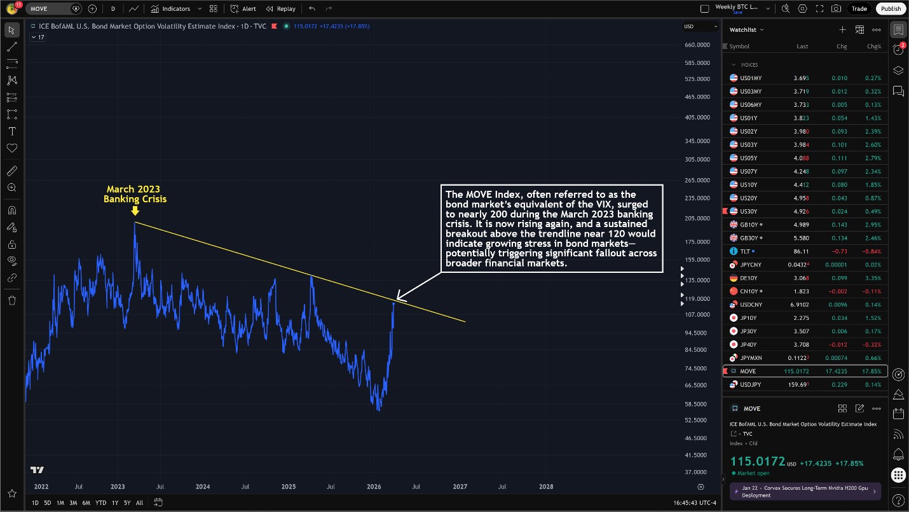
Task: Open chart settings hexagon icon
Action: point(803,9)
